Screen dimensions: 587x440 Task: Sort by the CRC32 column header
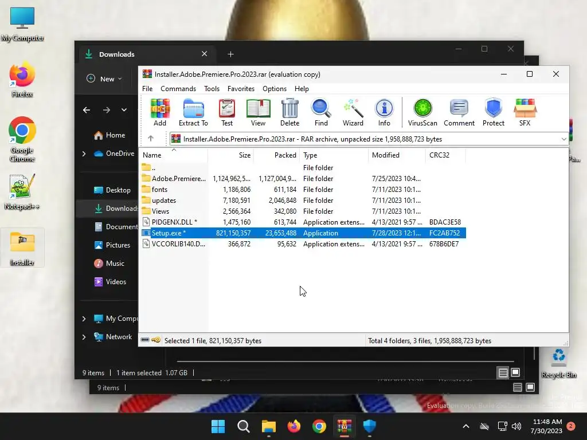[x=445, y=155]
